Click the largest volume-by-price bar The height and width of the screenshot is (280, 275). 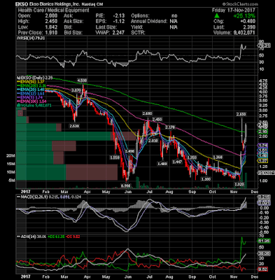[x=76, y=136]
